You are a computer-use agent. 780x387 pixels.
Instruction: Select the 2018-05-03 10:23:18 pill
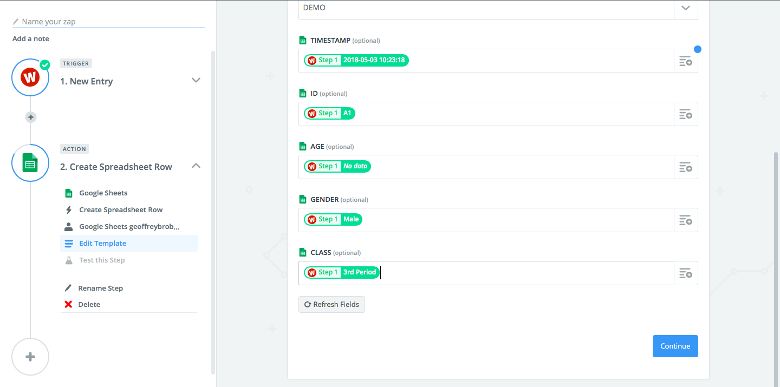[356, 60]
